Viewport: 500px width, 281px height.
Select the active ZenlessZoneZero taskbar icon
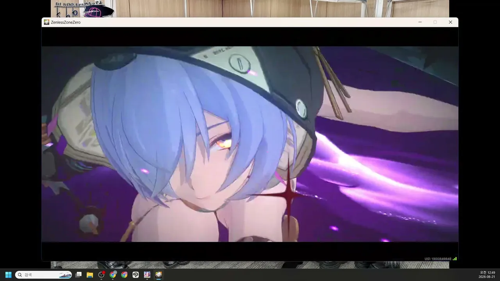(x=159, y=275)
